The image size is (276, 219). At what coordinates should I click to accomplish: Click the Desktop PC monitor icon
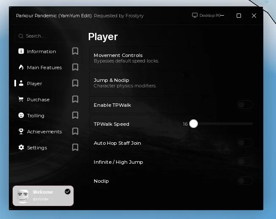(195, 15)
